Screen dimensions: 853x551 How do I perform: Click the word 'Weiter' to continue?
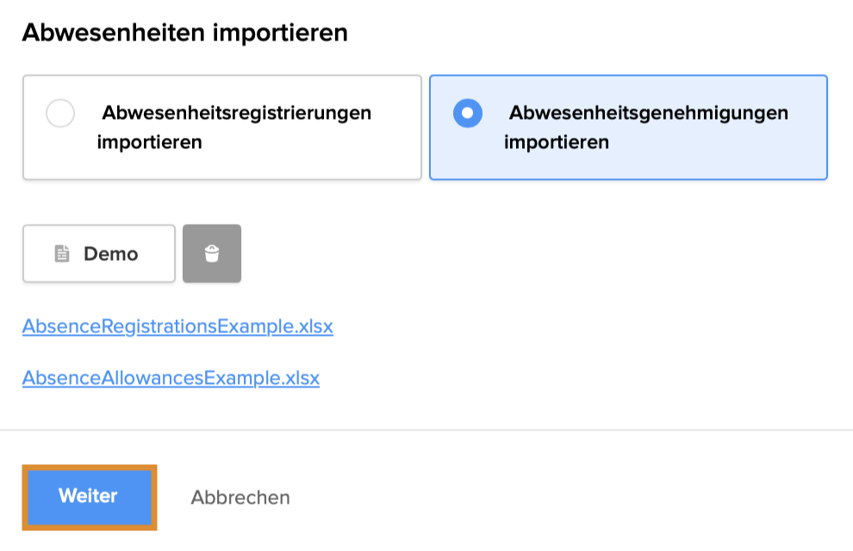pos(88,496)
